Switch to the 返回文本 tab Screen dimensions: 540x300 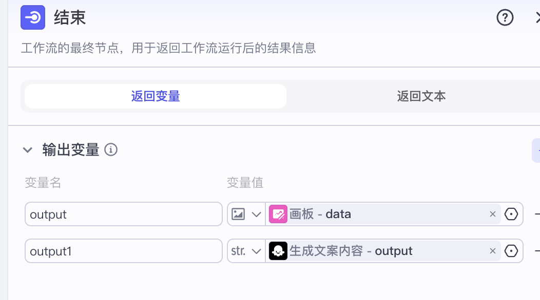click(x=421, y=96)
